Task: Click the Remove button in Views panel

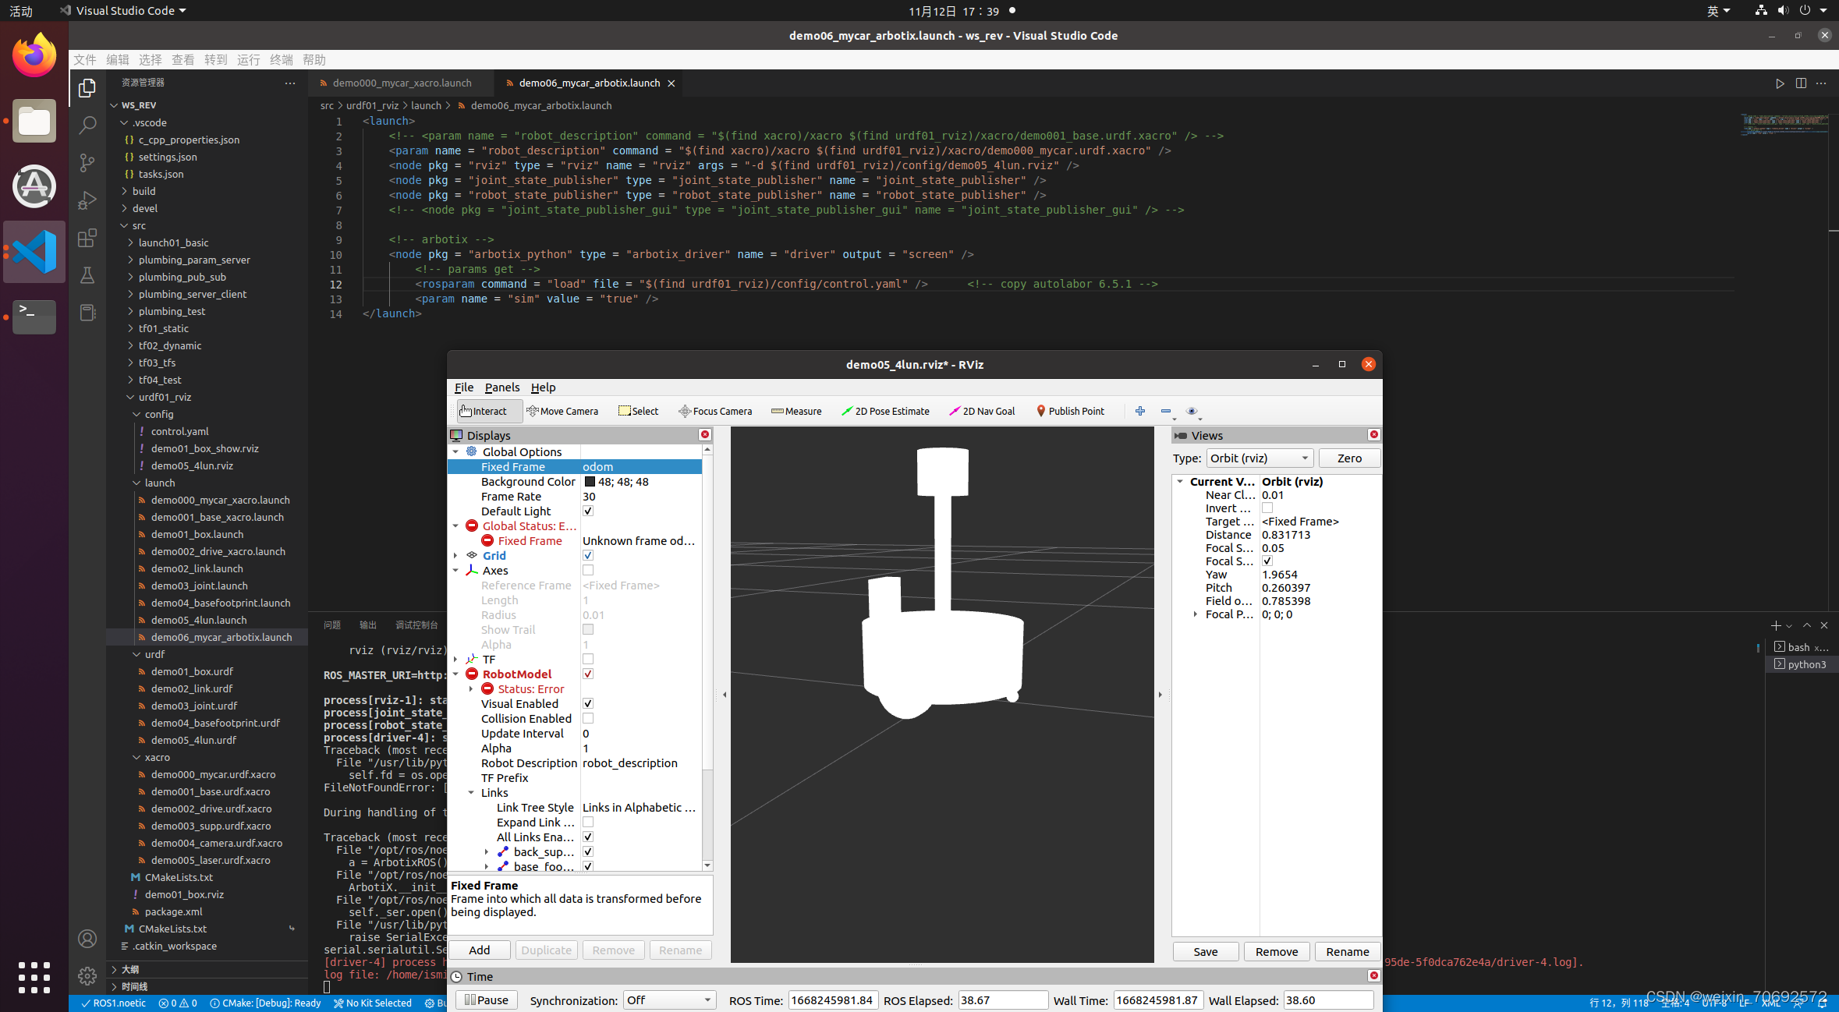Action: (1277, 951)
